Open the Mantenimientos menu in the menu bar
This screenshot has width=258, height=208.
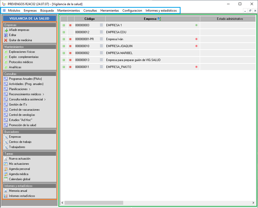(x=68, y=10)
